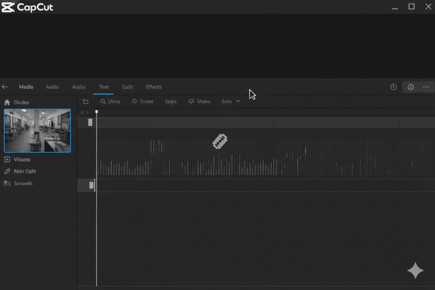Open the ellipsis overflow menu at top right

tap(427, 87)
